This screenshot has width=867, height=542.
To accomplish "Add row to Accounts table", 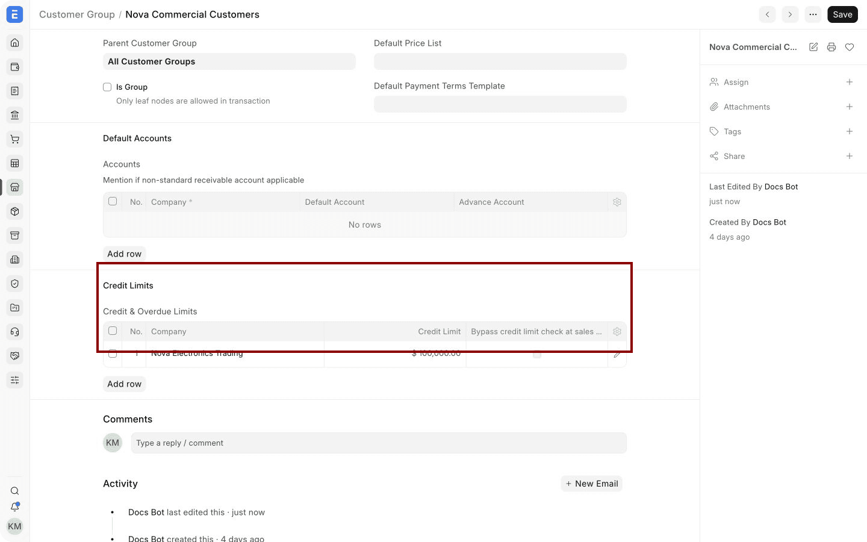I will coord(125,254).
